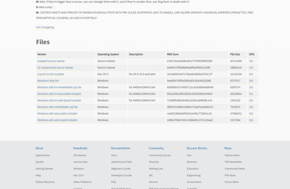The image size is (290, 189).
Task: Download Windows x86-64 web-based installer
Action: pyautogui.click(x=59, y=100)
